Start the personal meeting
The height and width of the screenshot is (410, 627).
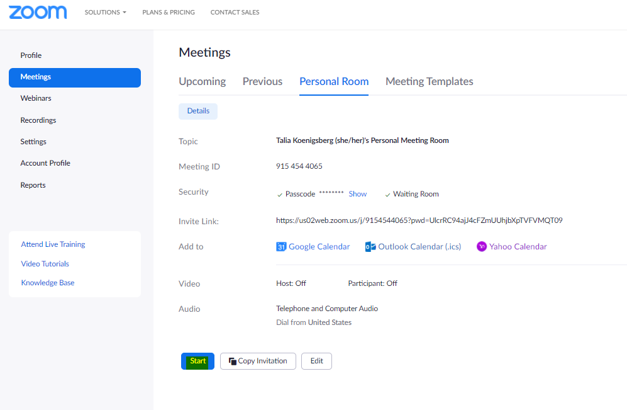(197, 362)
